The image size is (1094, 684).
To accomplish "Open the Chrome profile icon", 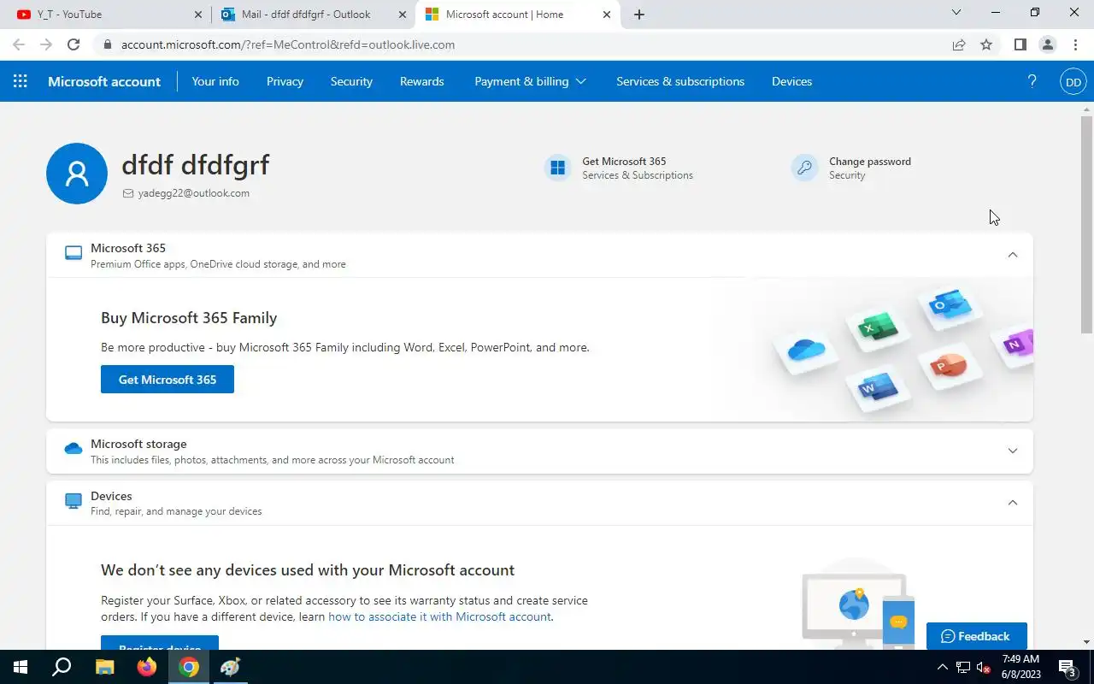I will tap(1047, 44).
